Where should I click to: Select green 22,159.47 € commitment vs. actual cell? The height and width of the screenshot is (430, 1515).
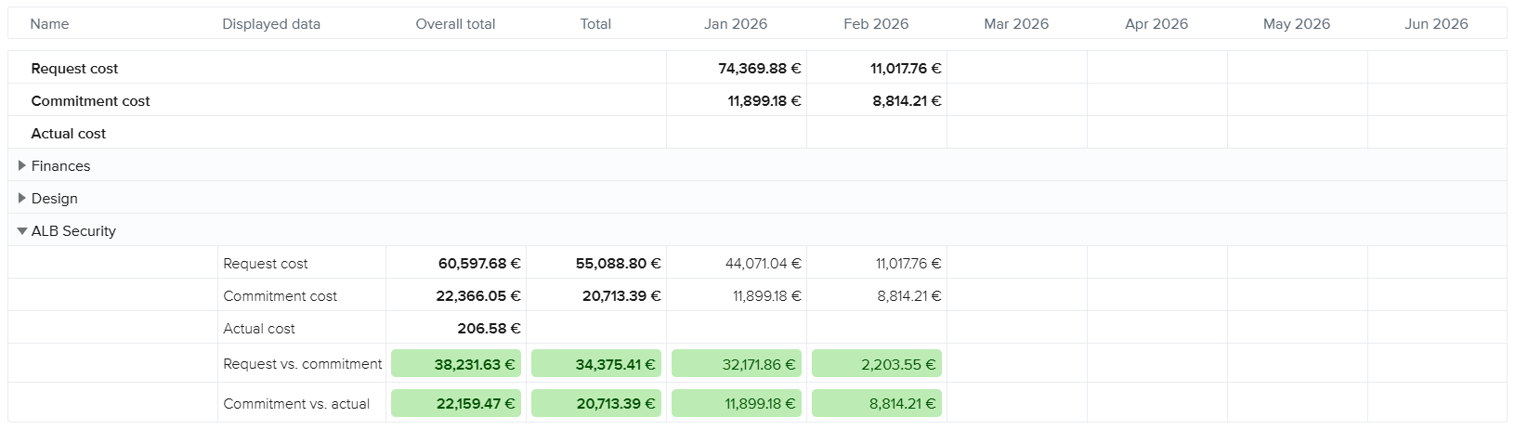click(456, 404)
